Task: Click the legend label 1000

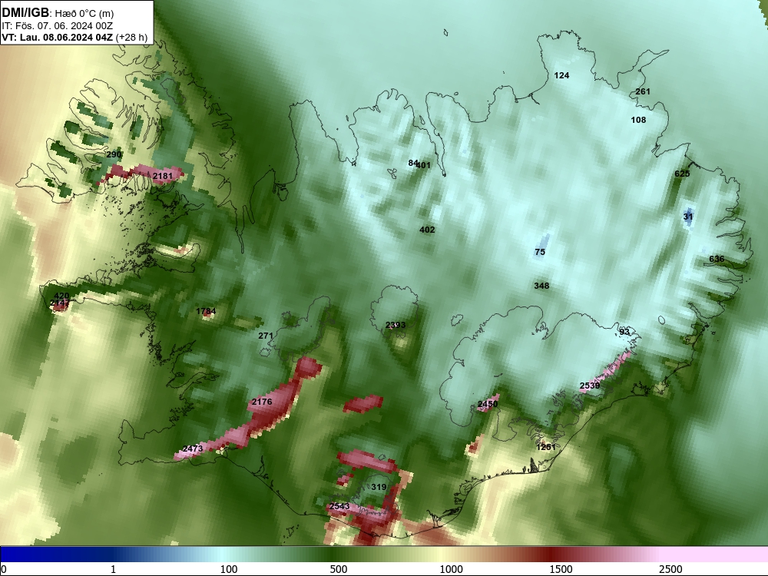Action: 451,569
